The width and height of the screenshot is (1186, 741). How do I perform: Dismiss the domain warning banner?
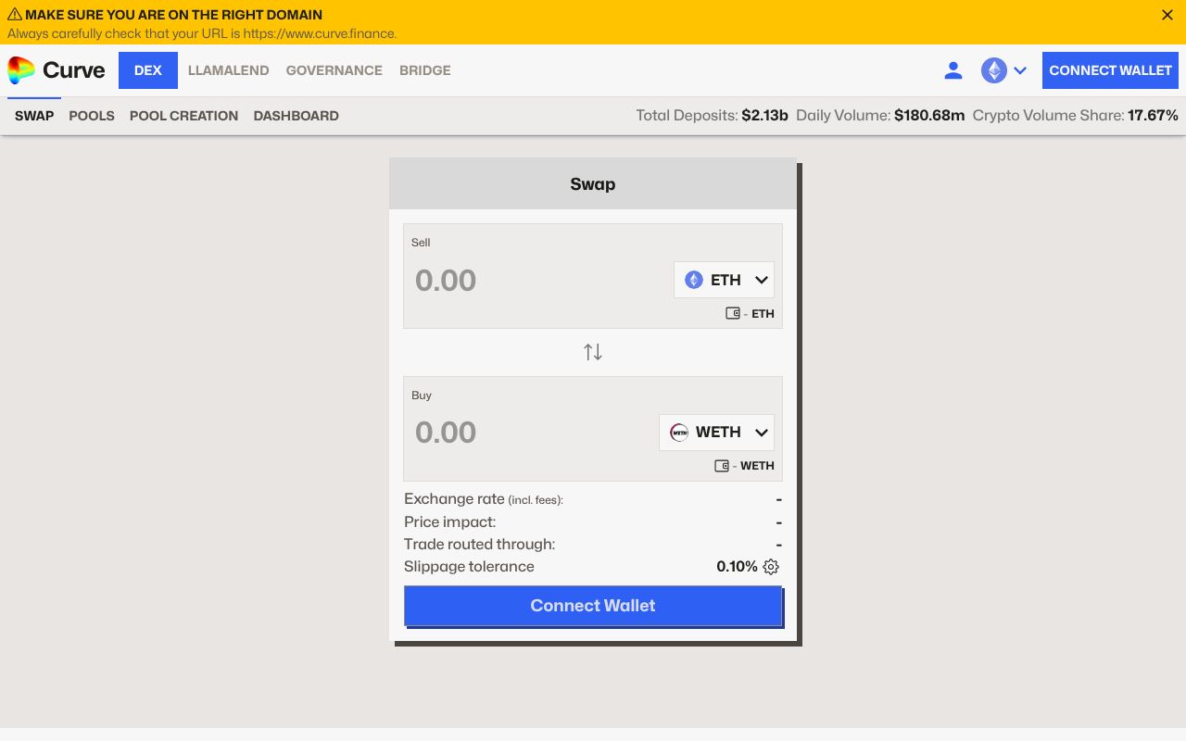(1167, 15)
